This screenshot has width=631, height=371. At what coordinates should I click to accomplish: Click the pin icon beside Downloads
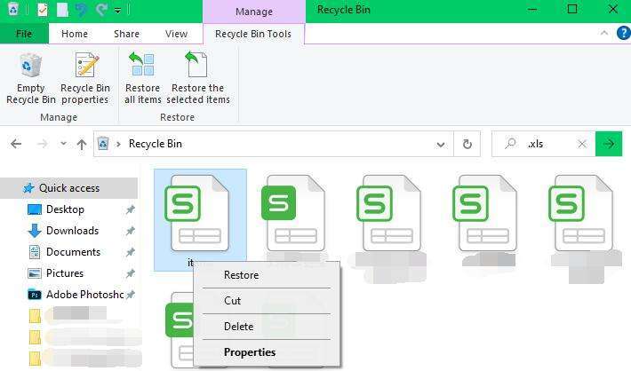[131, 231]
